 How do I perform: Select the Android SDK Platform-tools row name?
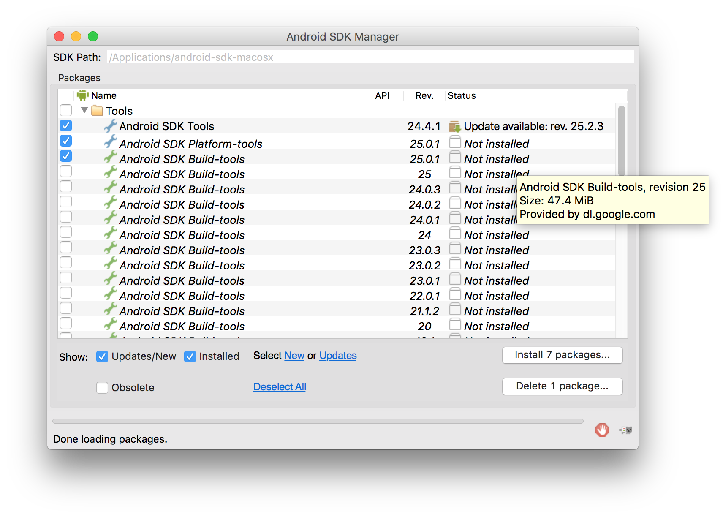[x=191, y=144]
